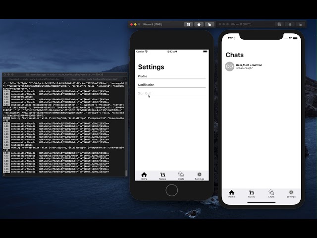Select Chats tab on iPhone 11 app
Image resolution: width=317 pixels, height=238 pixels.
click(x=271, y=194)
